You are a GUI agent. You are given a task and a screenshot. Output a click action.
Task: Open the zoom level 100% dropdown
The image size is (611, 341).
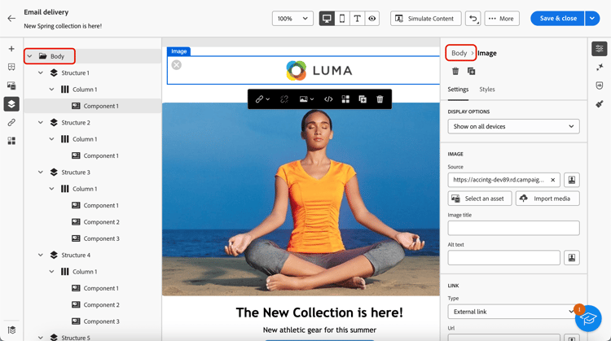[x=292, y=18]
